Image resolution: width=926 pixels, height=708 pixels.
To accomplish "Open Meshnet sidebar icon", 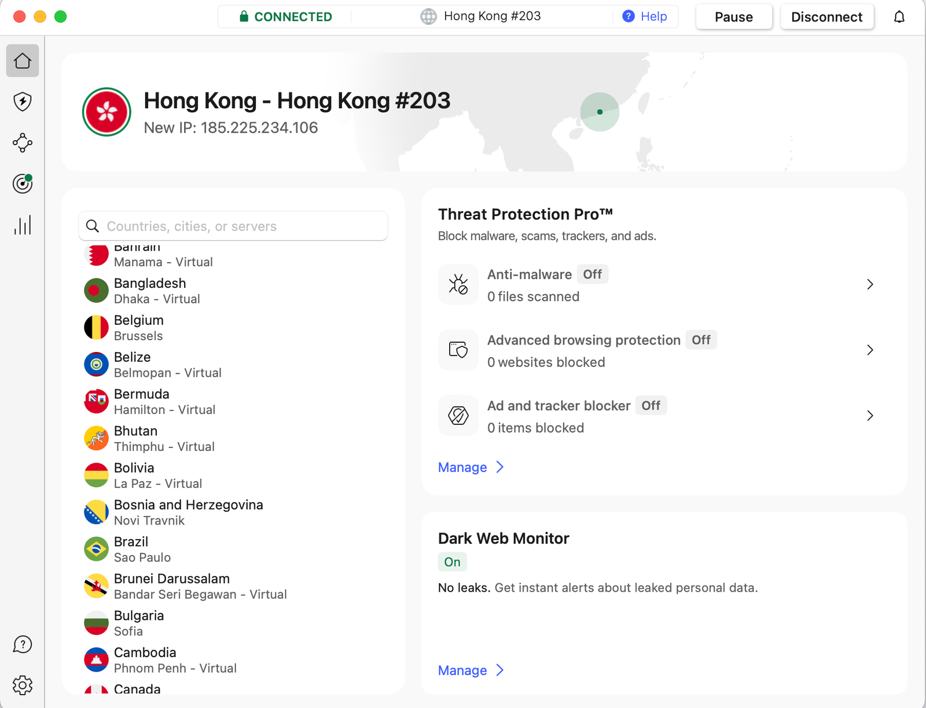I will click(x=23, y=142).
